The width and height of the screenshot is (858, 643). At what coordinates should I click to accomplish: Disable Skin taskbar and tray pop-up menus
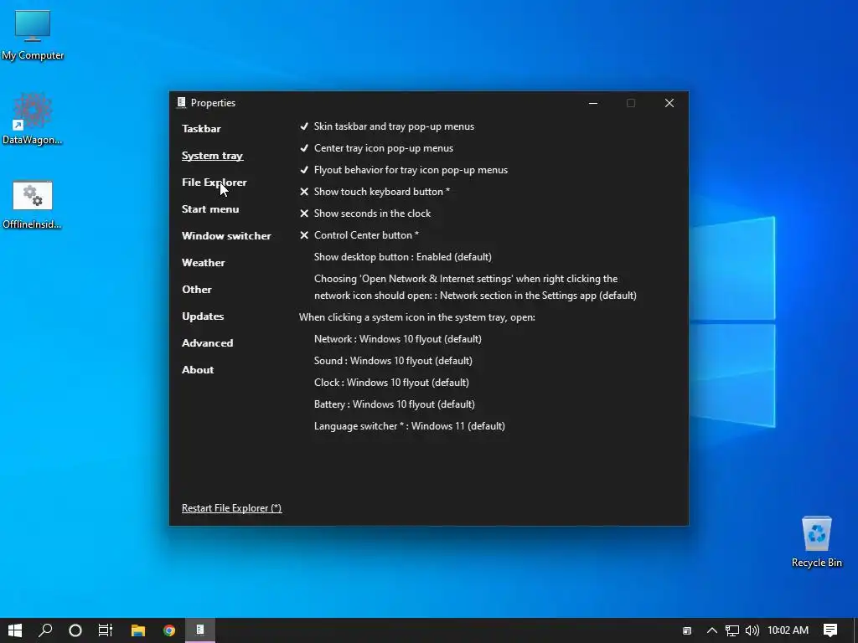point(387,126)
